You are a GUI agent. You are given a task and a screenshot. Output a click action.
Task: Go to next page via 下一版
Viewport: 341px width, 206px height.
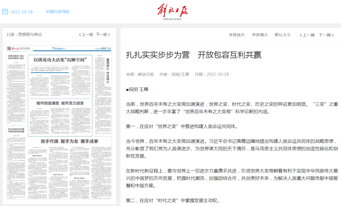(x=101, y=35)
